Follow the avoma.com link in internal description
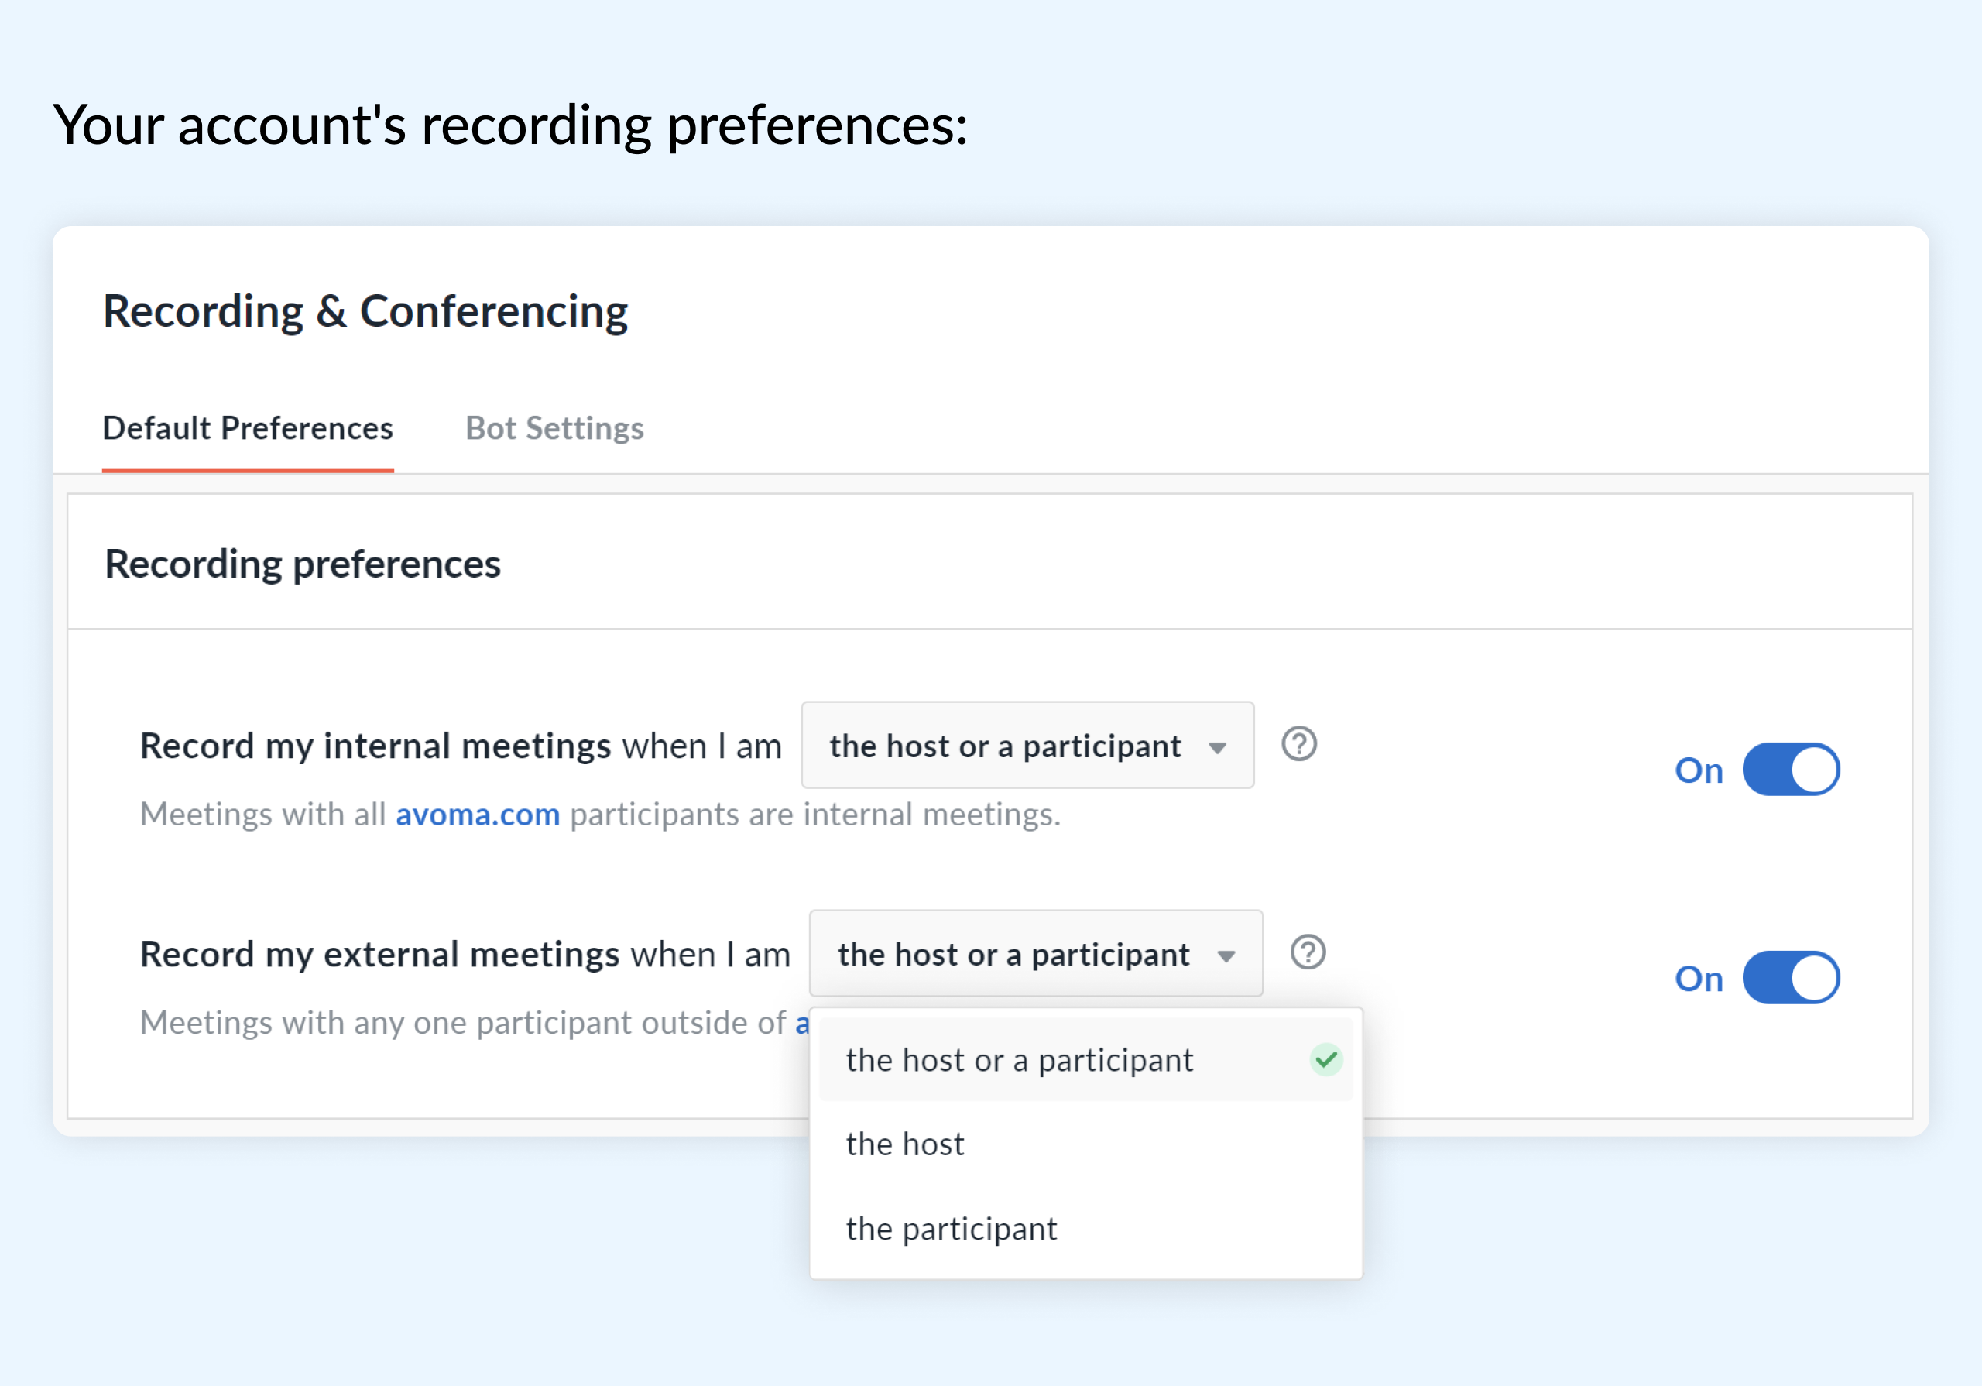 pyautogui.click(x=478, y=815)
